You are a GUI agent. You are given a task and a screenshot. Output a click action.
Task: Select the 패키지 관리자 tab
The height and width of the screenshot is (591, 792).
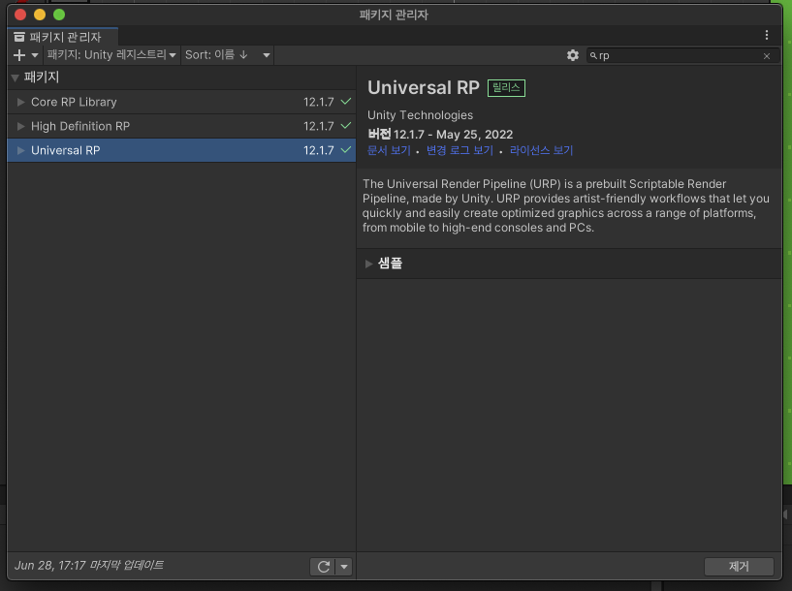click(63, 37)
